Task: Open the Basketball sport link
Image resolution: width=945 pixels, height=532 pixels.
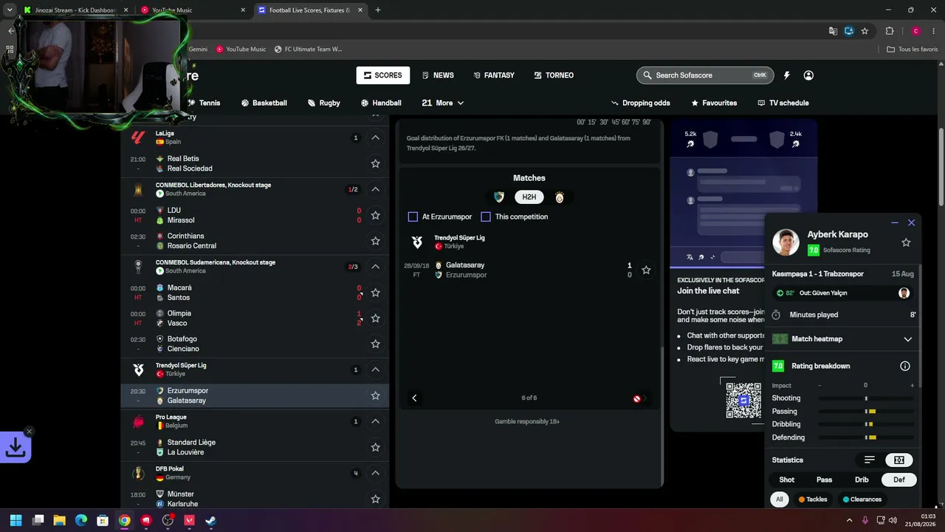Action: pyautogui.click(x=264, y=103)
